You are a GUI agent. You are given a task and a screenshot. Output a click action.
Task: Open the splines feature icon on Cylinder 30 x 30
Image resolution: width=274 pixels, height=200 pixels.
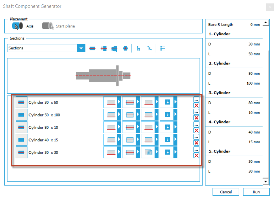[149, 152]
